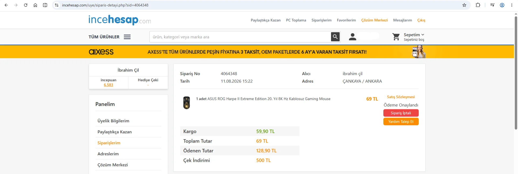Click the shopping cart icon
The image size is (518, 174).
click(x=396, y=37)
